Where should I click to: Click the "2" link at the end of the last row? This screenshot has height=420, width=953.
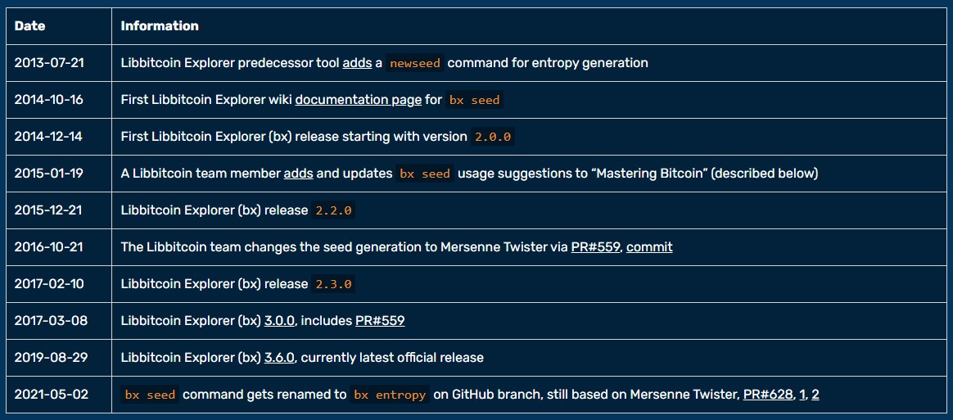[815, 395]
